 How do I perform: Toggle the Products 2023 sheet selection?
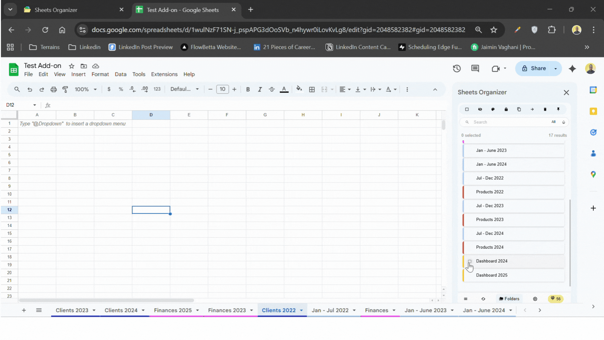coord(513,219)
